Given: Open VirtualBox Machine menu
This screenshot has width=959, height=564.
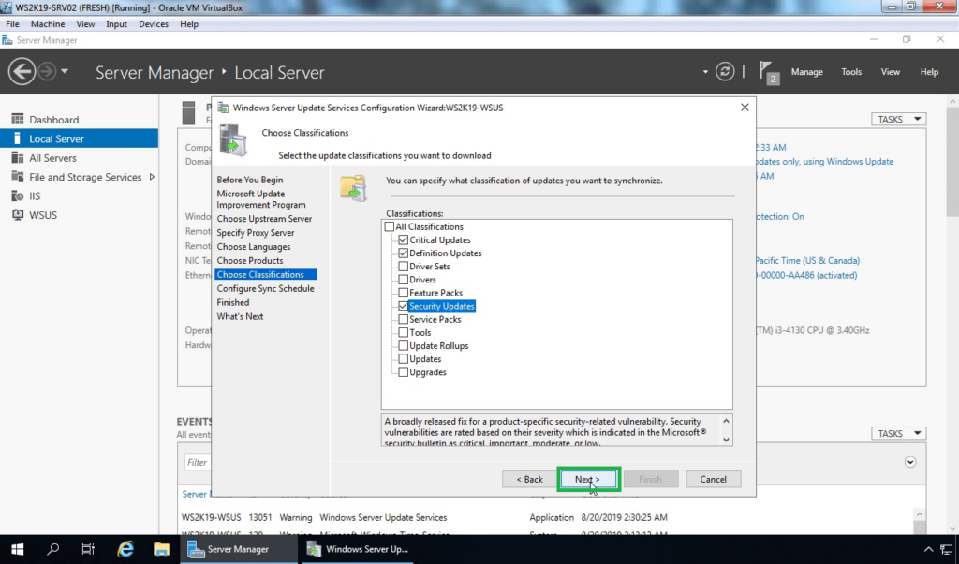Looking at the screenshot, I should pos(48,23).
